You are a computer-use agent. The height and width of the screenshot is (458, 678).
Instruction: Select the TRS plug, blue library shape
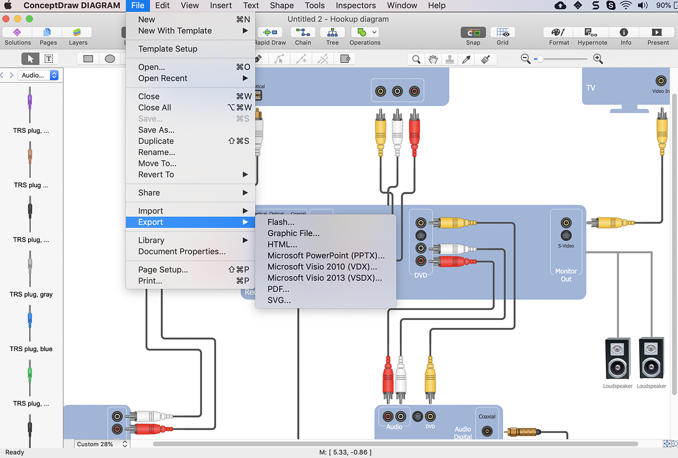point(31,328)
